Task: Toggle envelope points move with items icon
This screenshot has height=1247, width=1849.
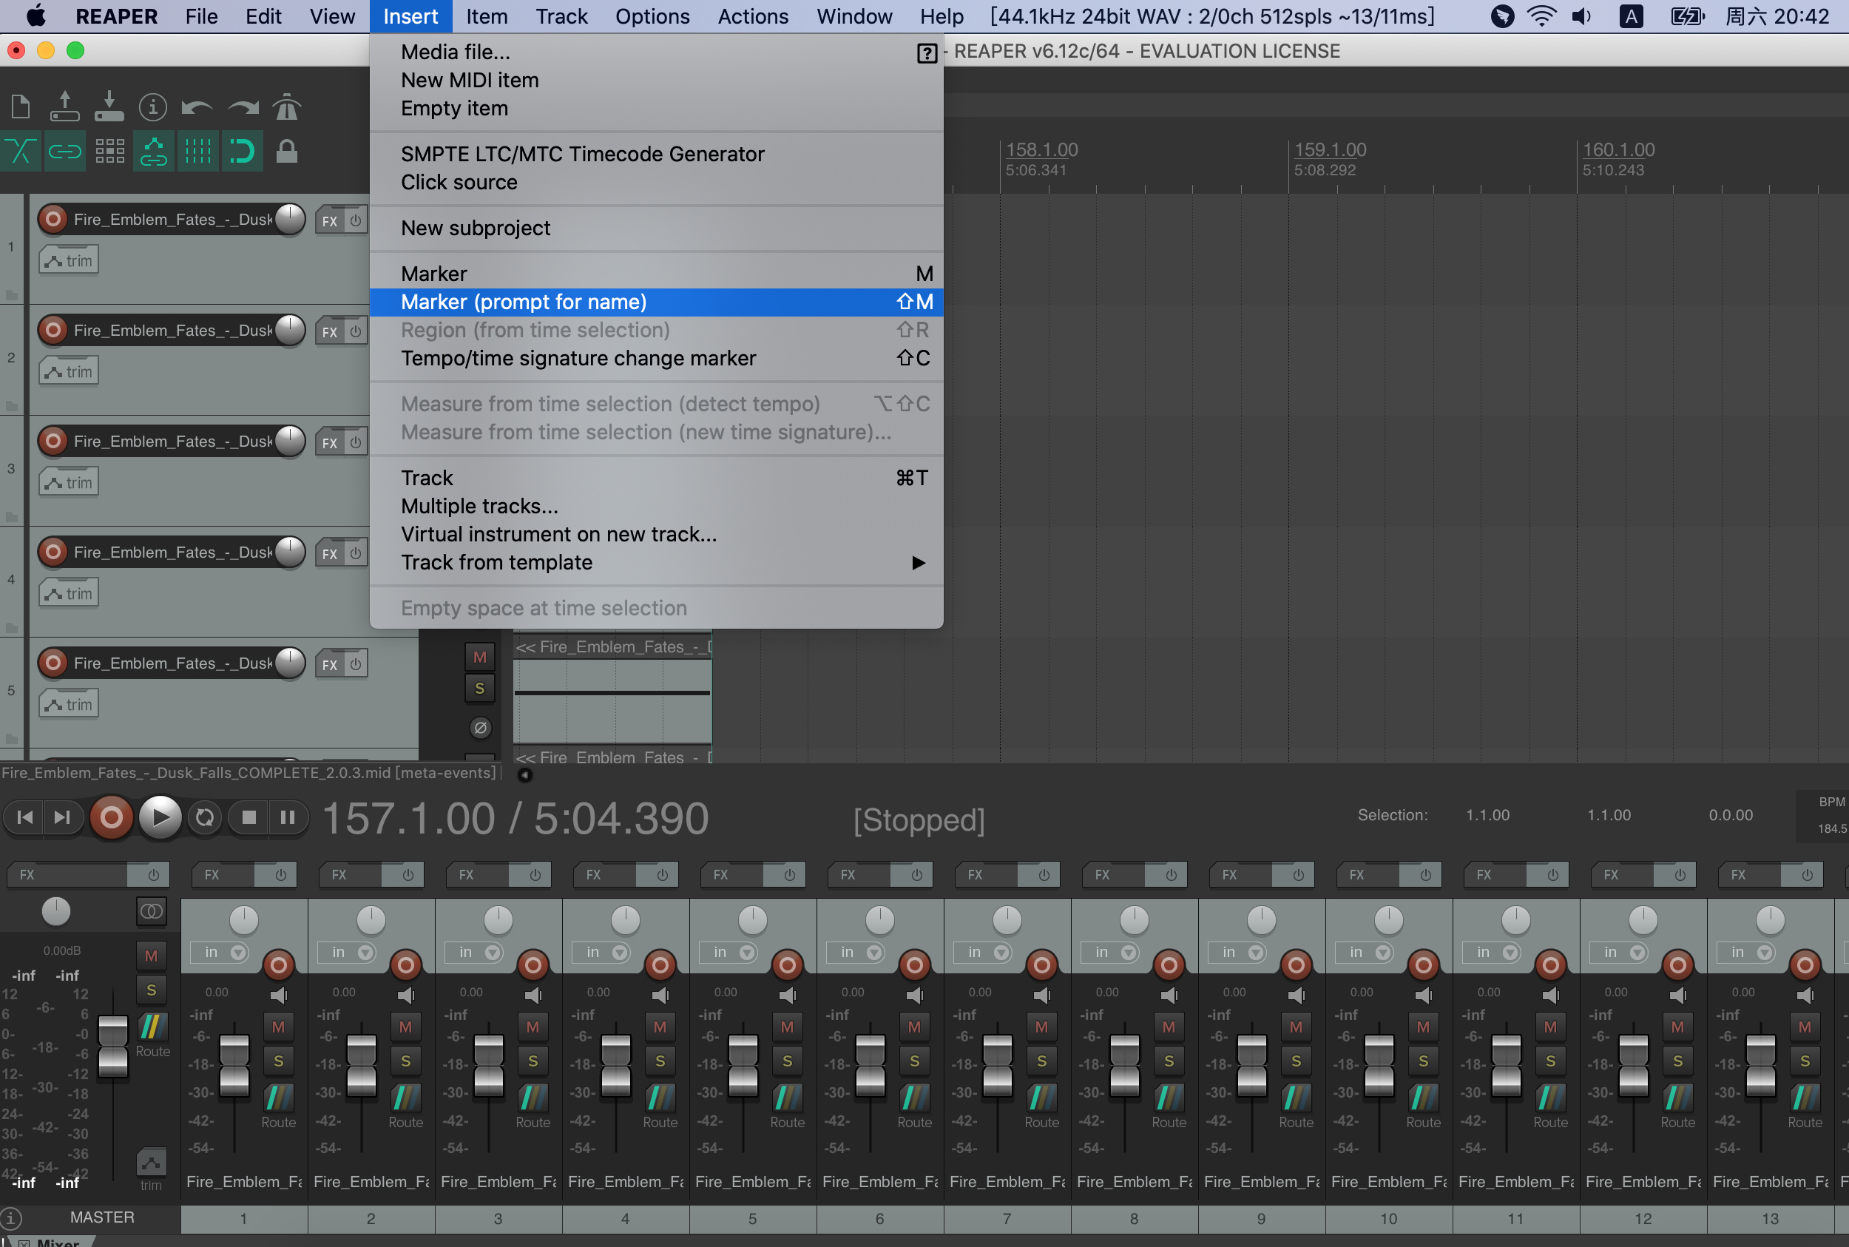Action: (x=154, y=151)
